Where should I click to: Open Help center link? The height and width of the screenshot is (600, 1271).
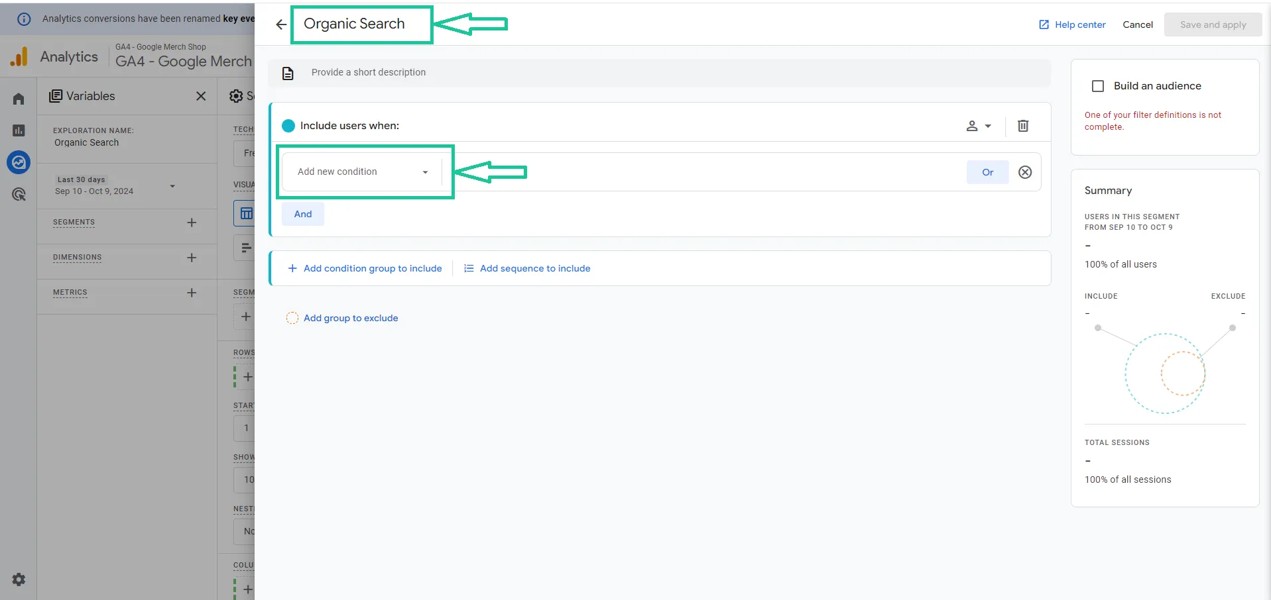(1072, 25)
